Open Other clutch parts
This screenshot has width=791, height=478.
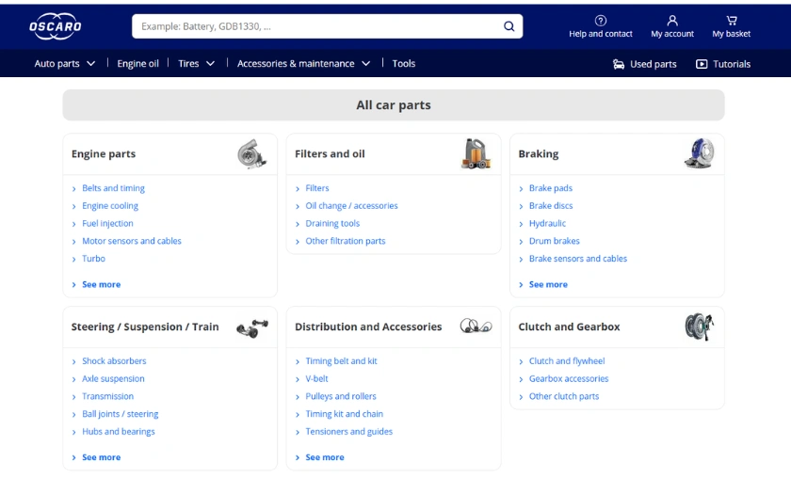(563, 396)
